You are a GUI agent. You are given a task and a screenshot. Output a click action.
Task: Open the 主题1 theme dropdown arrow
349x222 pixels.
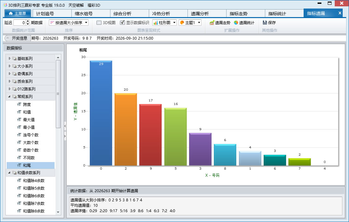click(199, 23)
